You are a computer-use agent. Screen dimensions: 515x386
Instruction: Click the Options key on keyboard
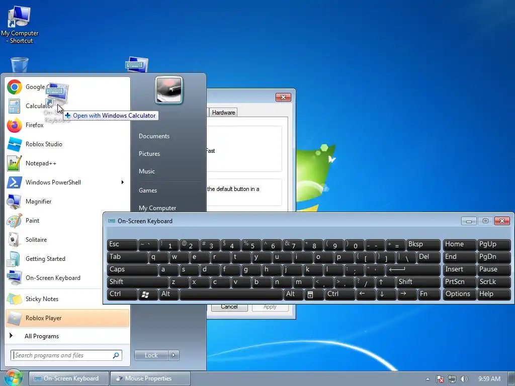(460, 295)
